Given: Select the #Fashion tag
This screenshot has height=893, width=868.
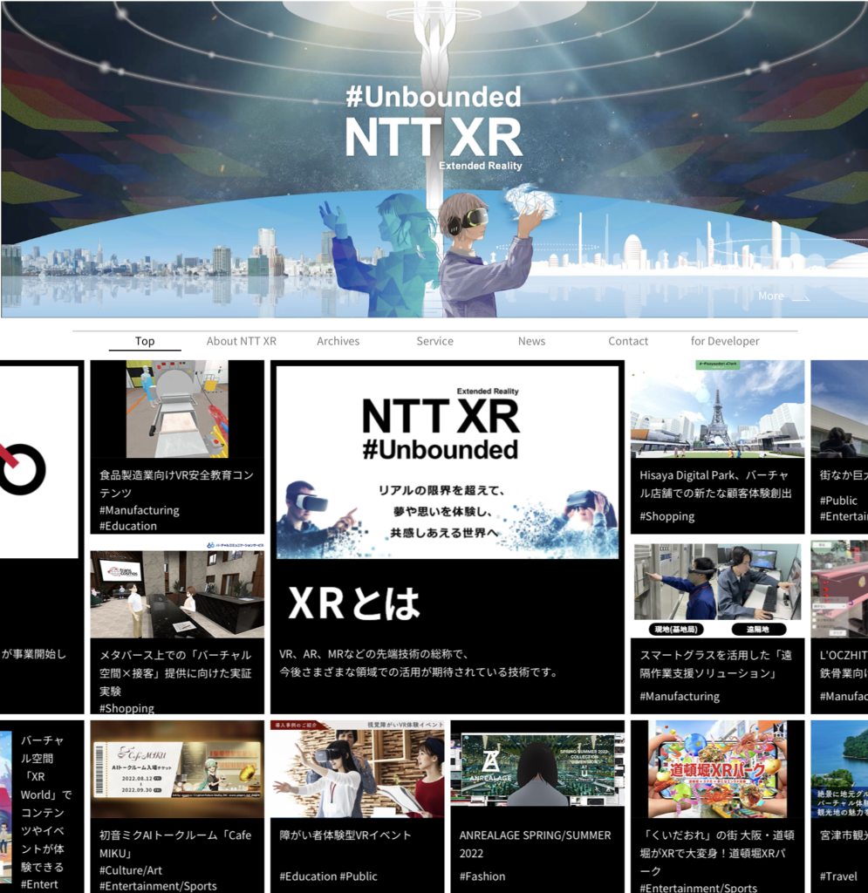Looking at the screenshot, I should coord(482,876).
